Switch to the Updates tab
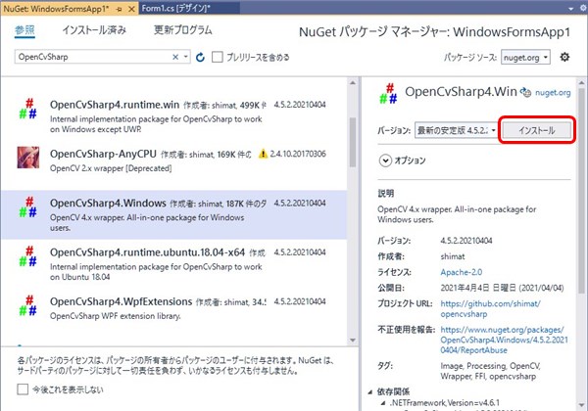 coord(183,30)
